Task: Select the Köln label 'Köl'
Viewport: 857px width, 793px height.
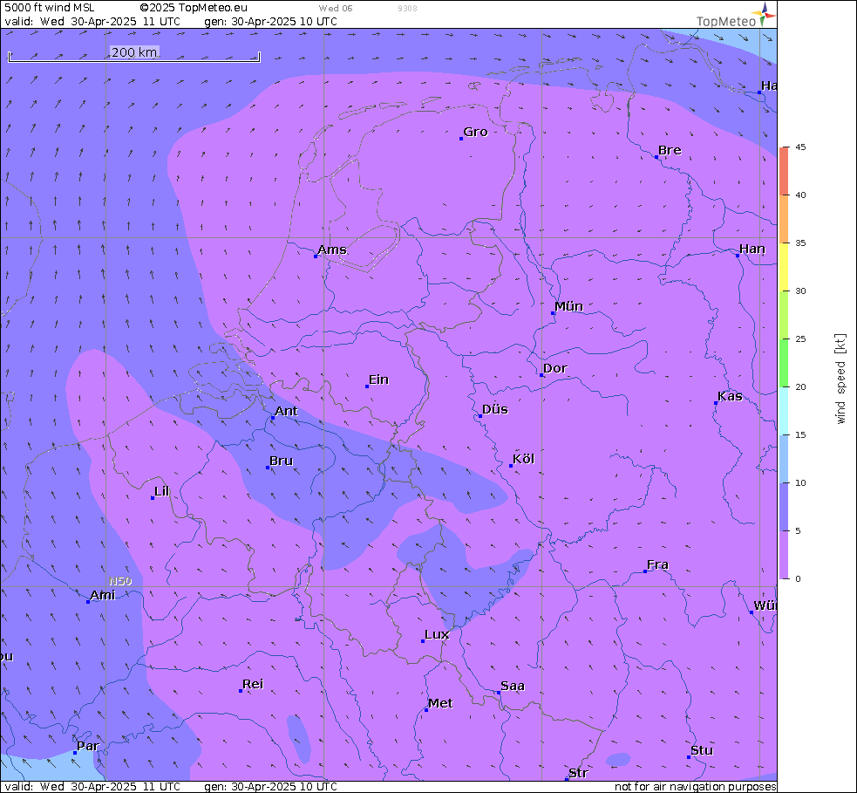Action: 524,459
